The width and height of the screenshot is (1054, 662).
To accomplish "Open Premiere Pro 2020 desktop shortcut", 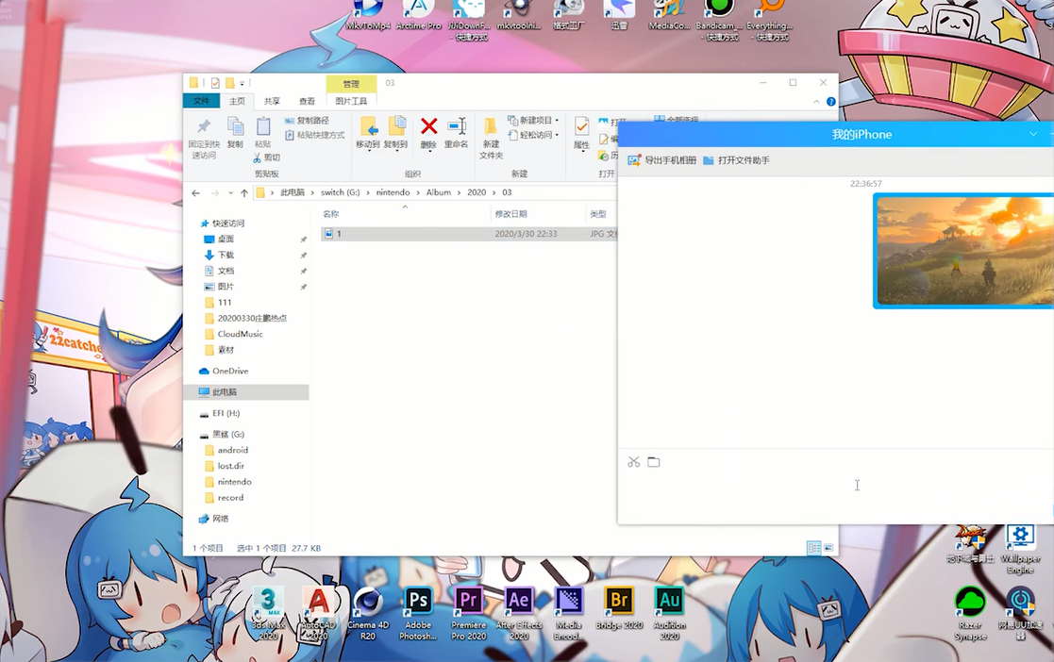I will click(x=469, y=614).
